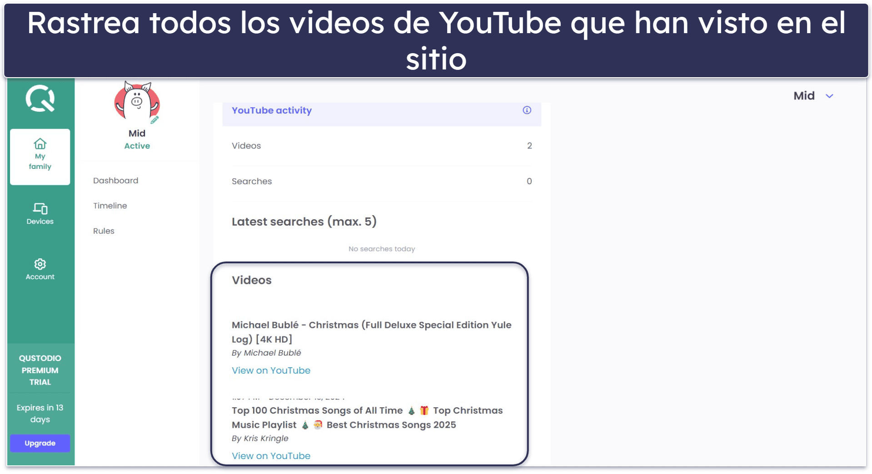Click the Searches count row
The width and height of the screenshot is (872, 474).
tap(382, 181)
